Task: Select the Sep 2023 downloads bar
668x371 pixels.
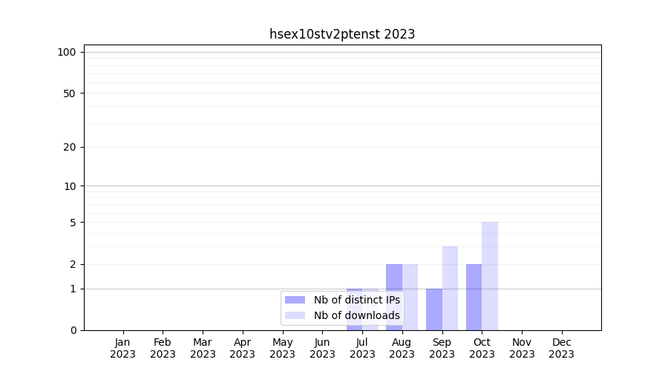Action: pyautogui.click(x=450, y=288)
